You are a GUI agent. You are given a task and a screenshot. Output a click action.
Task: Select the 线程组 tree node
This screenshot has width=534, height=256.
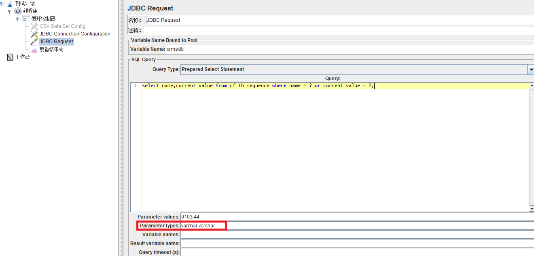tap(30, 11)
